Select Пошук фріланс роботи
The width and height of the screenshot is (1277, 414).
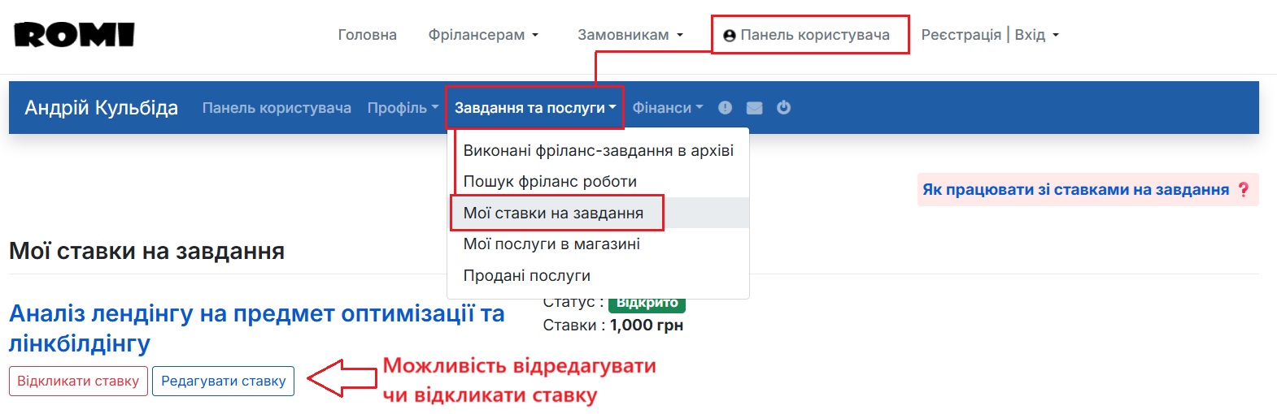tap(598, 182)
